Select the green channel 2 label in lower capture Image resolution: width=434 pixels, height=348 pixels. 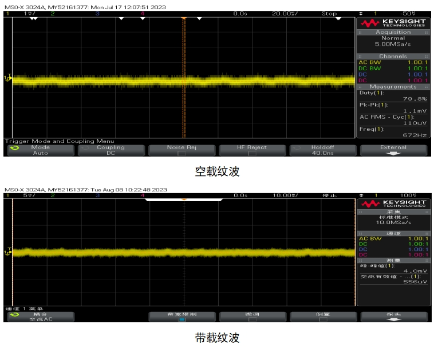[53, 195]
